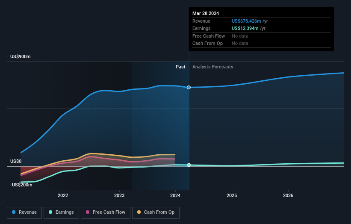
Task: Click the tooltip Revenue row label
Action: coord(201,21)
